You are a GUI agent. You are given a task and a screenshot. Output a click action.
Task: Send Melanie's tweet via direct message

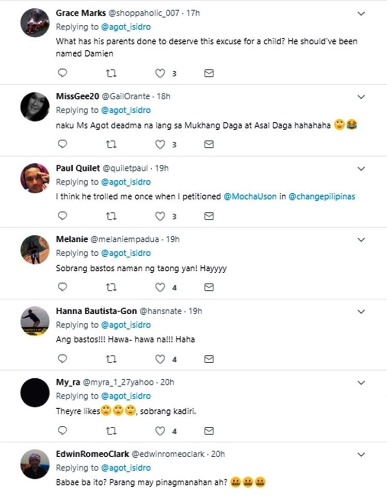[208, 287]
